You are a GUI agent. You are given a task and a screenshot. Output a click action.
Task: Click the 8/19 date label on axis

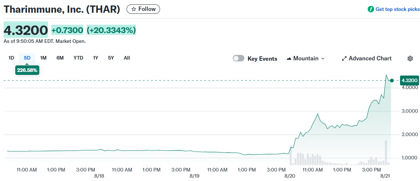pyautogui.click(x=195, y=176)
